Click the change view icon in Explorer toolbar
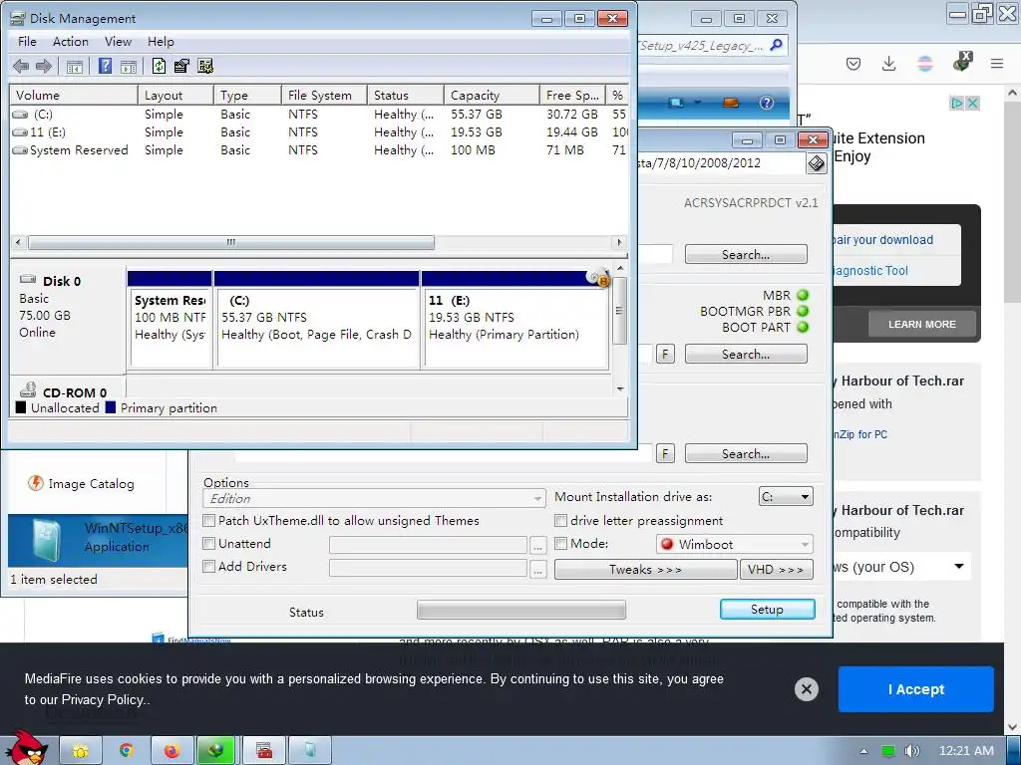Image resolution: width=1021 pixels, height=765 pixels. click(677, 103)
